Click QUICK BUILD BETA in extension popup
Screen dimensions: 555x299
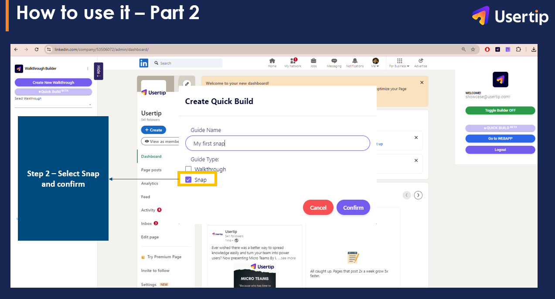coord(500,128)
